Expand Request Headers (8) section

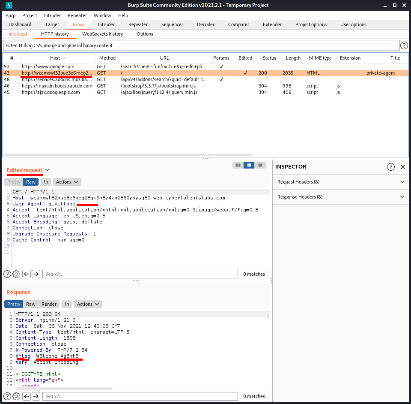tap(340, 182)
